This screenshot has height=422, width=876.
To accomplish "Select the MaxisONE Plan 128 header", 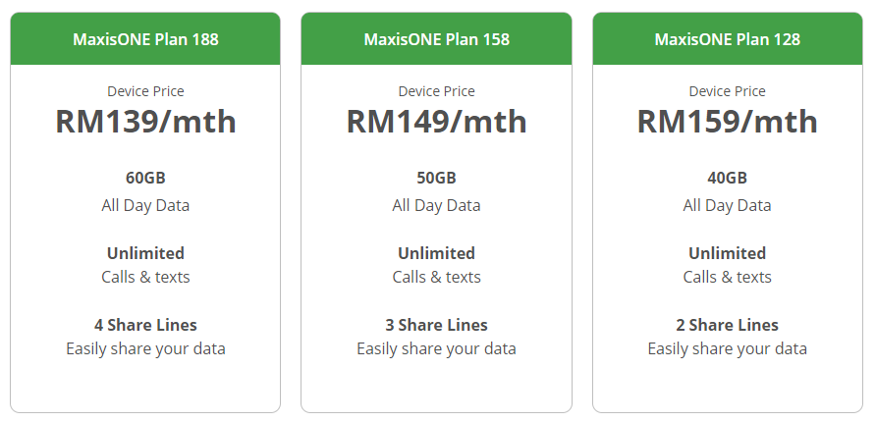I will pos(727,39).
